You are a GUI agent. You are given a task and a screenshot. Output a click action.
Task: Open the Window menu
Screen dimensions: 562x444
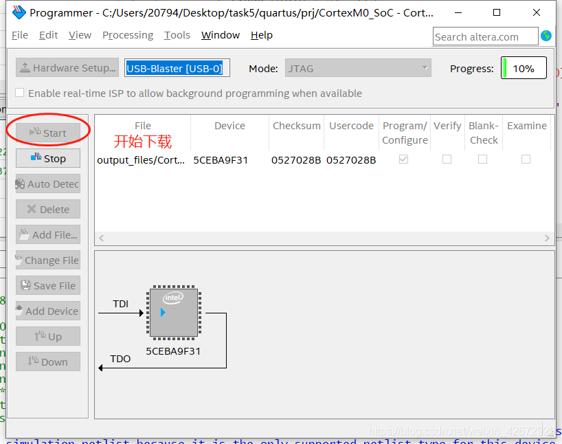(221, 35)
